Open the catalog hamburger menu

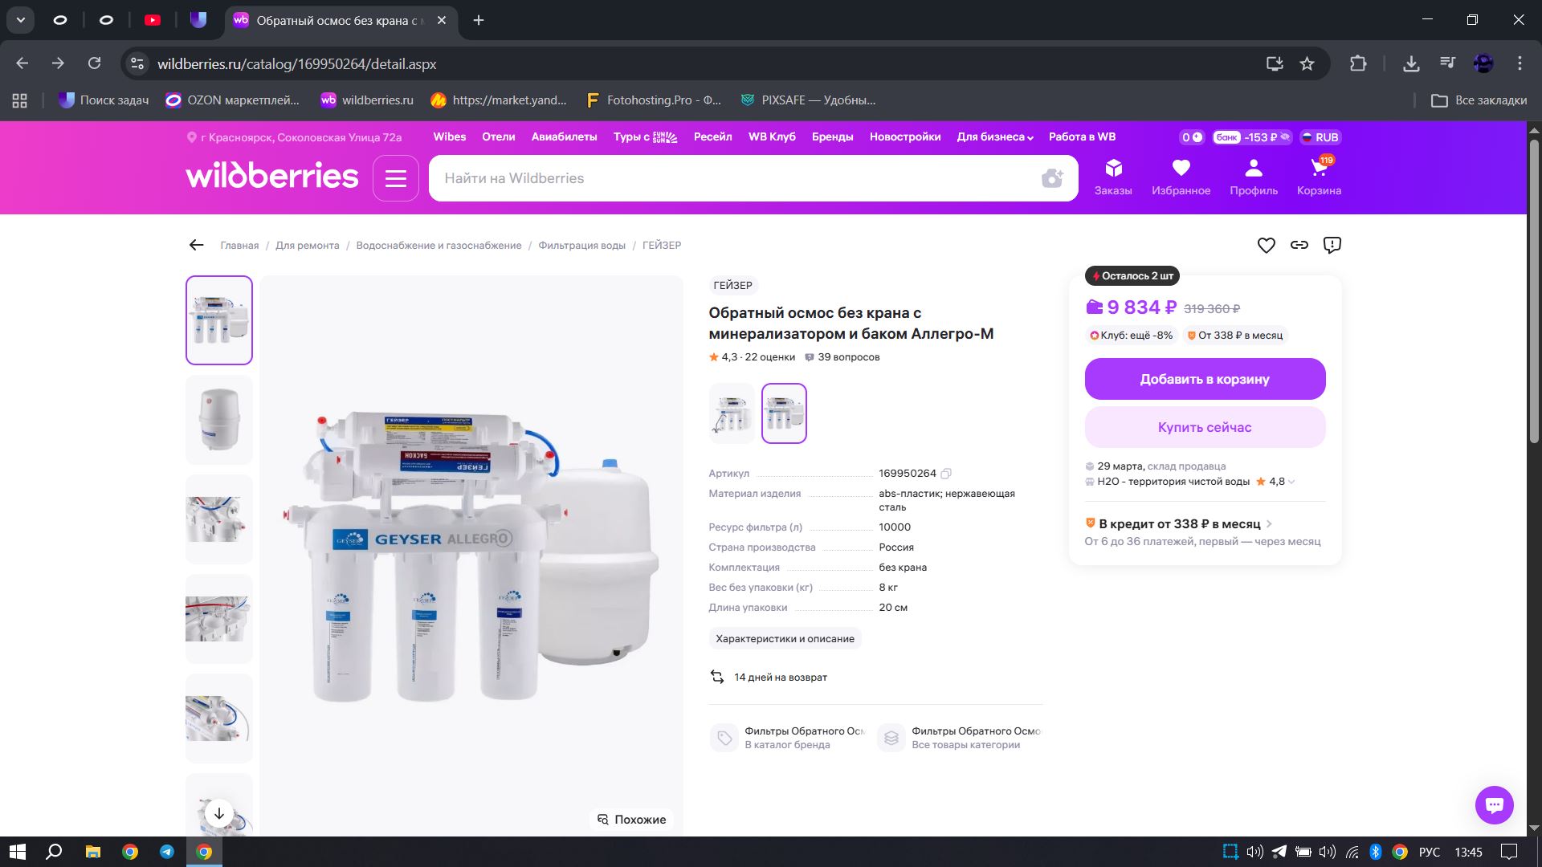pos(396,178)
